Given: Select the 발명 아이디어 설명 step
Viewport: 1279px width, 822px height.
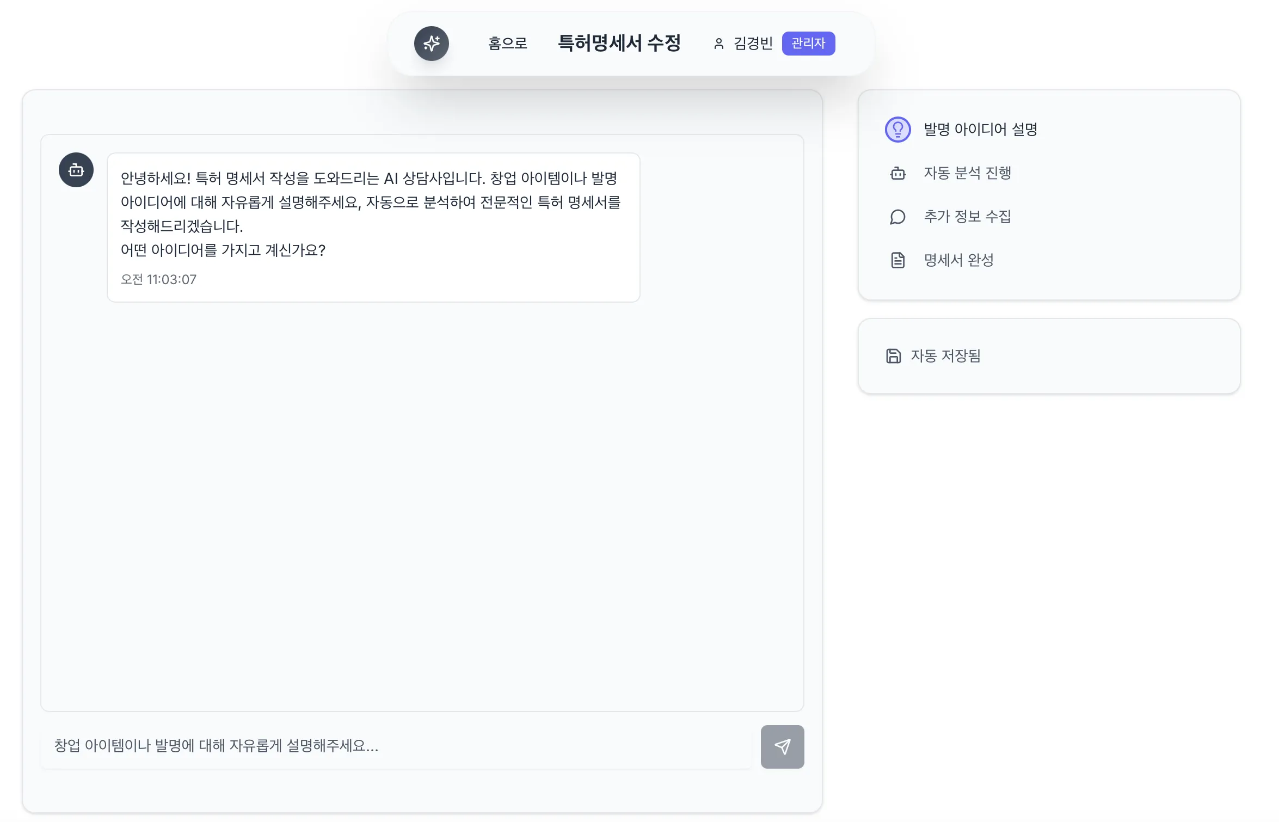Looking at the screenshot, I should pos(980,130).
